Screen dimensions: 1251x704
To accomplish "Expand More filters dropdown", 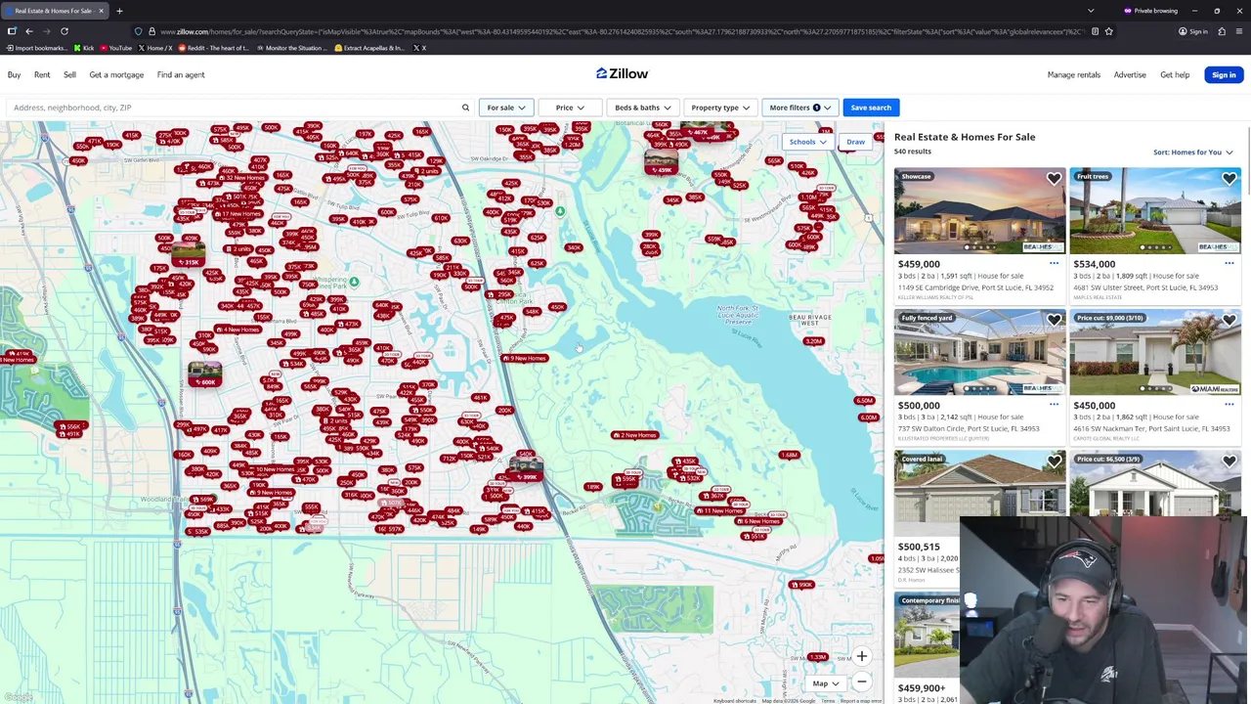I will click(x=799, y=108).
